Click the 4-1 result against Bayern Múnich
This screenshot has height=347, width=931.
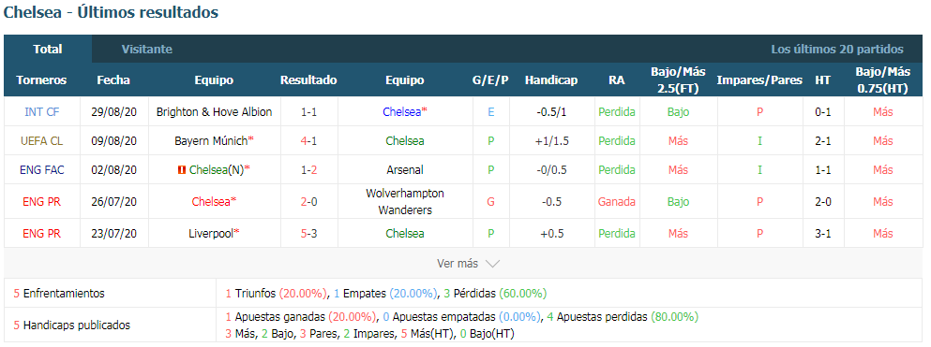coord(308,141)
